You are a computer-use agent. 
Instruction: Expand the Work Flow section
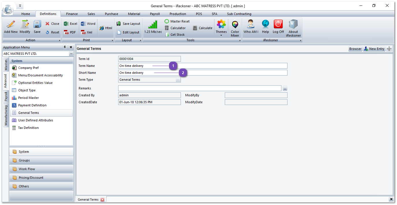[x=41, y=169]
